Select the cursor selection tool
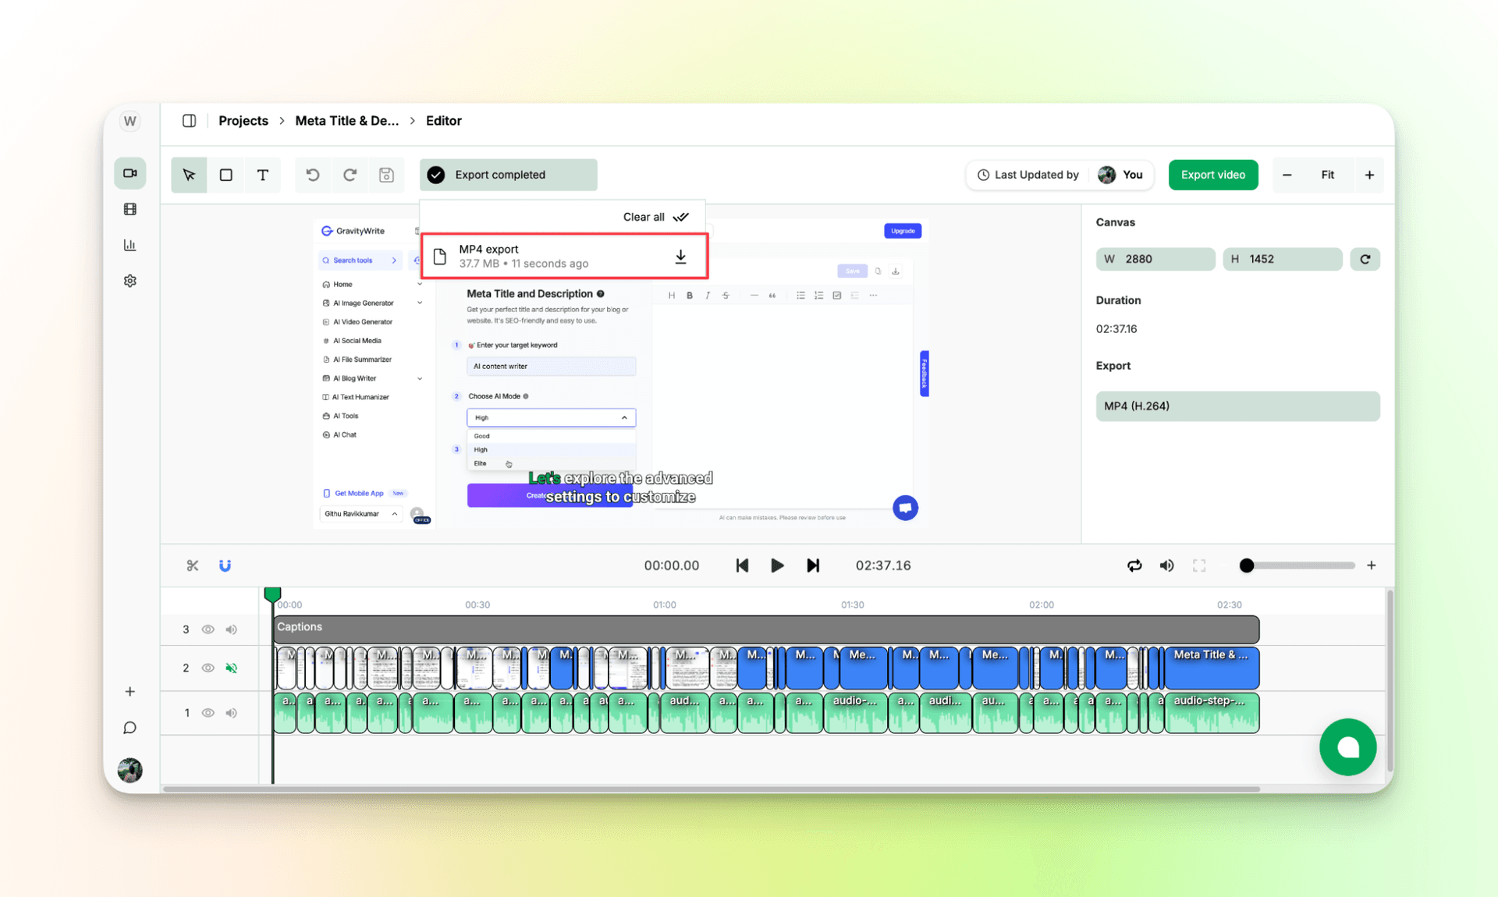 pos(189,175)
